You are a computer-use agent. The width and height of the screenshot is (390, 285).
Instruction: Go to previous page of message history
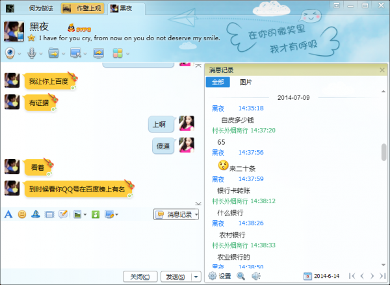pyautogui.click(x=362, y=276)
